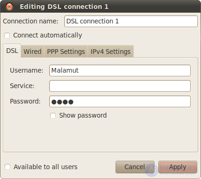Click the Connection name input field
The image size is (201, 179).
point(131,21)
